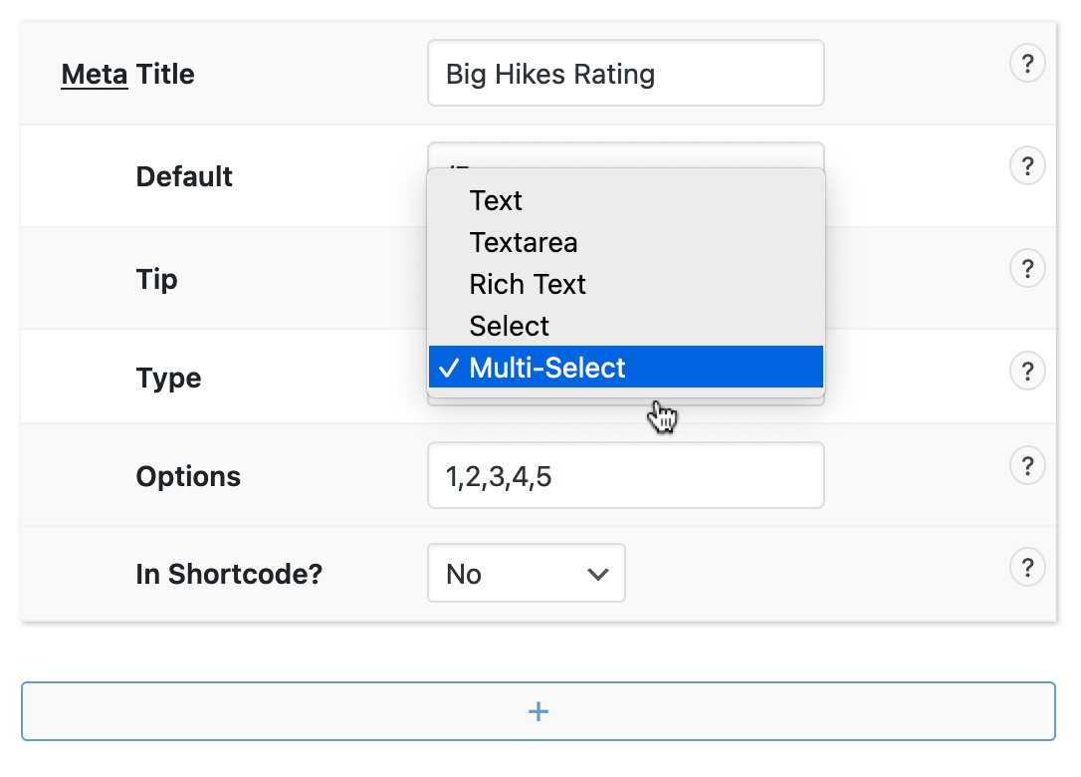Focus the Options field containing 1,2,3,4,5

[x=625, y=476]
